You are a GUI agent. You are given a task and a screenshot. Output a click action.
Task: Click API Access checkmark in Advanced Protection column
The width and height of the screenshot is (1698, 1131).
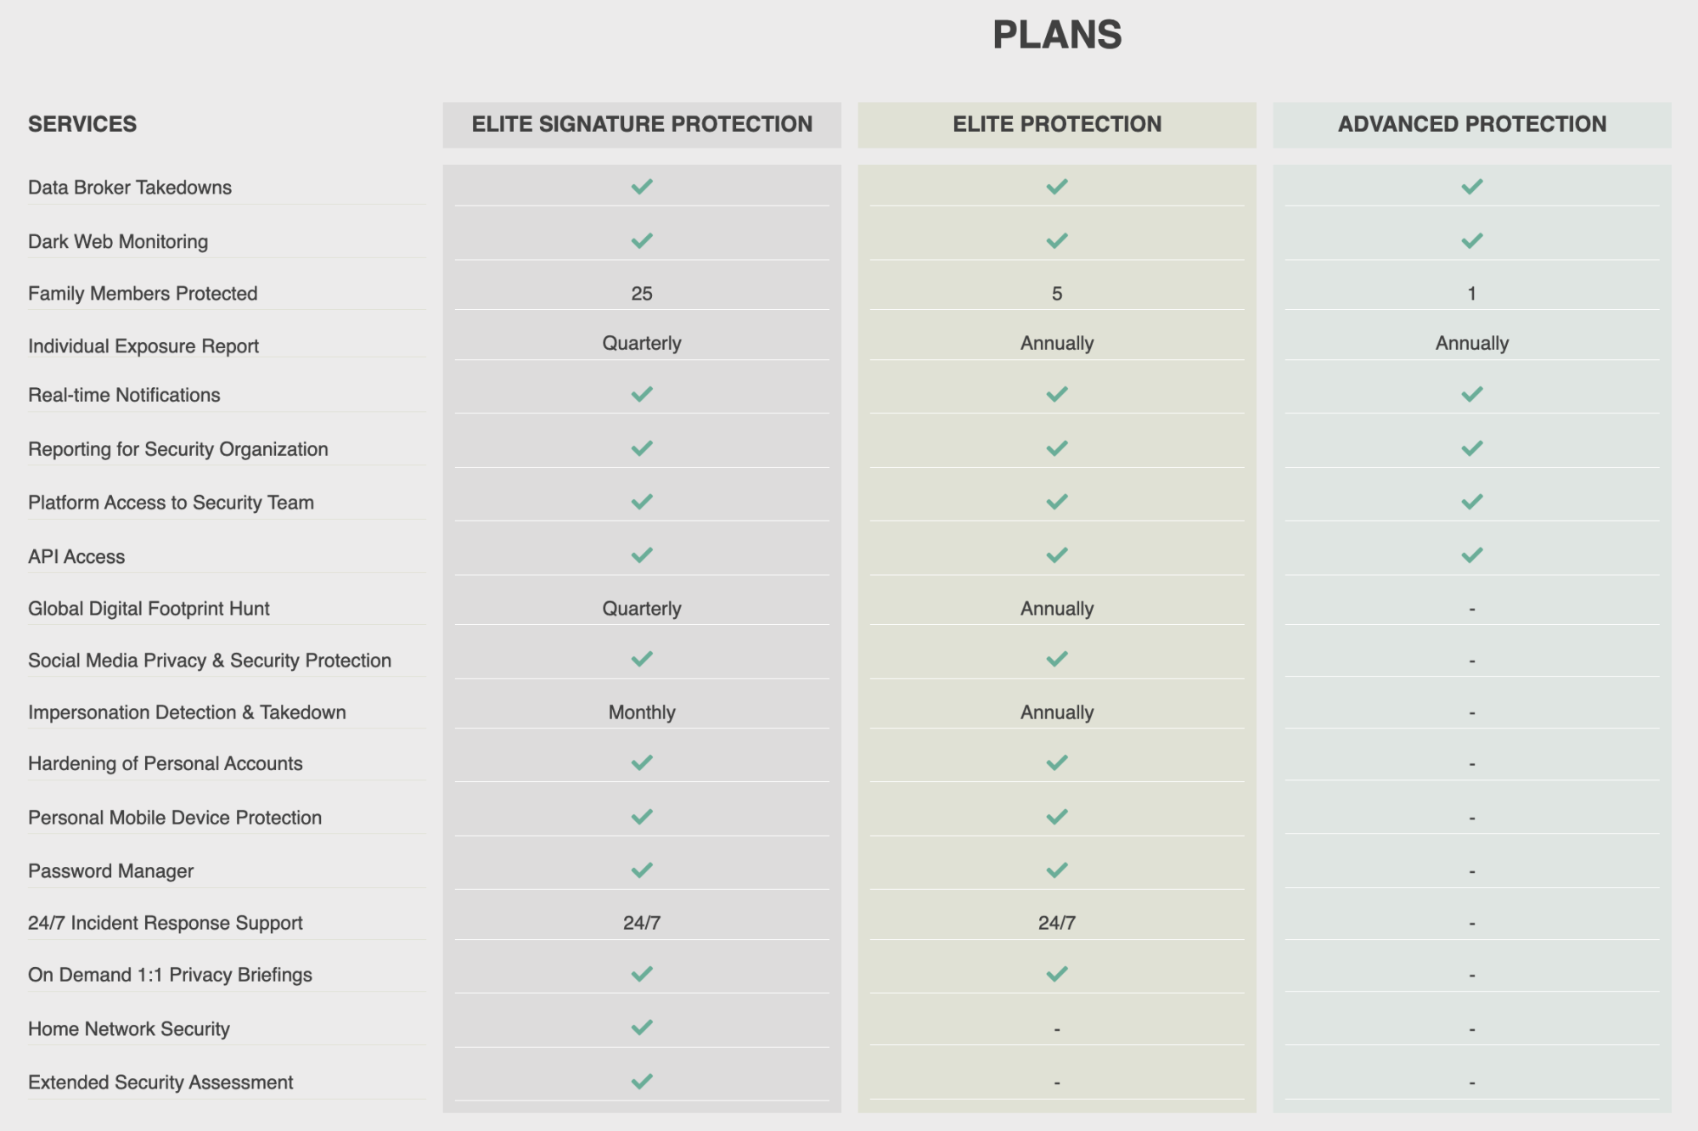click(x=1472, y=555)
